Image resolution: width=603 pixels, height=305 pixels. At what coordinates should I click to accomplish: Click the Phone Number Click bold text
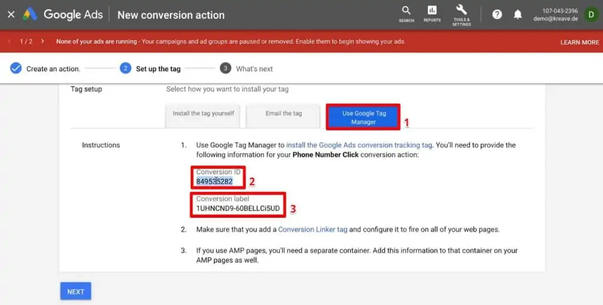[325, 155]
